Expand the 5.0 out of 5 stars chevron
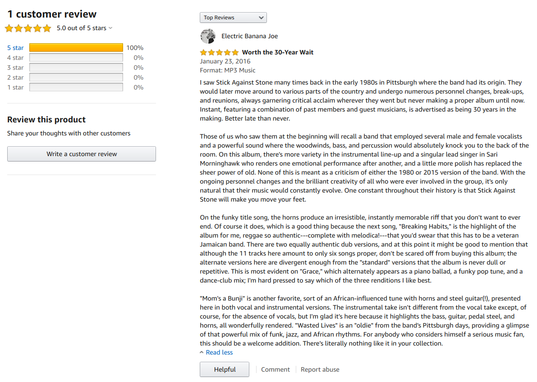This screenshot has width=537, height=382. 110,28
